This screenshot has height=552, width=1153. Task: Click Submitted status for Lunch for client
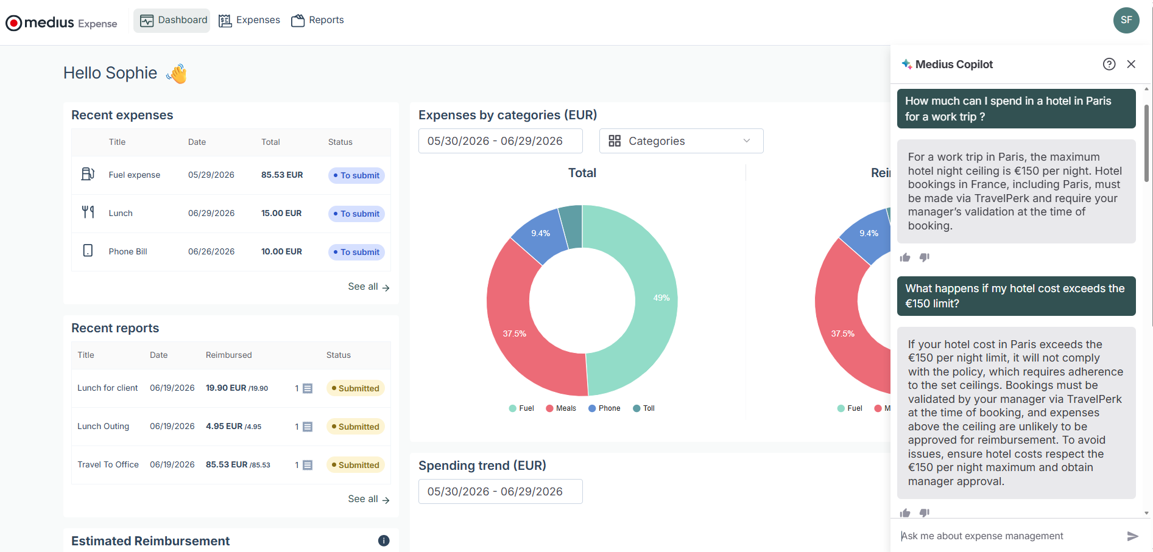356,388
